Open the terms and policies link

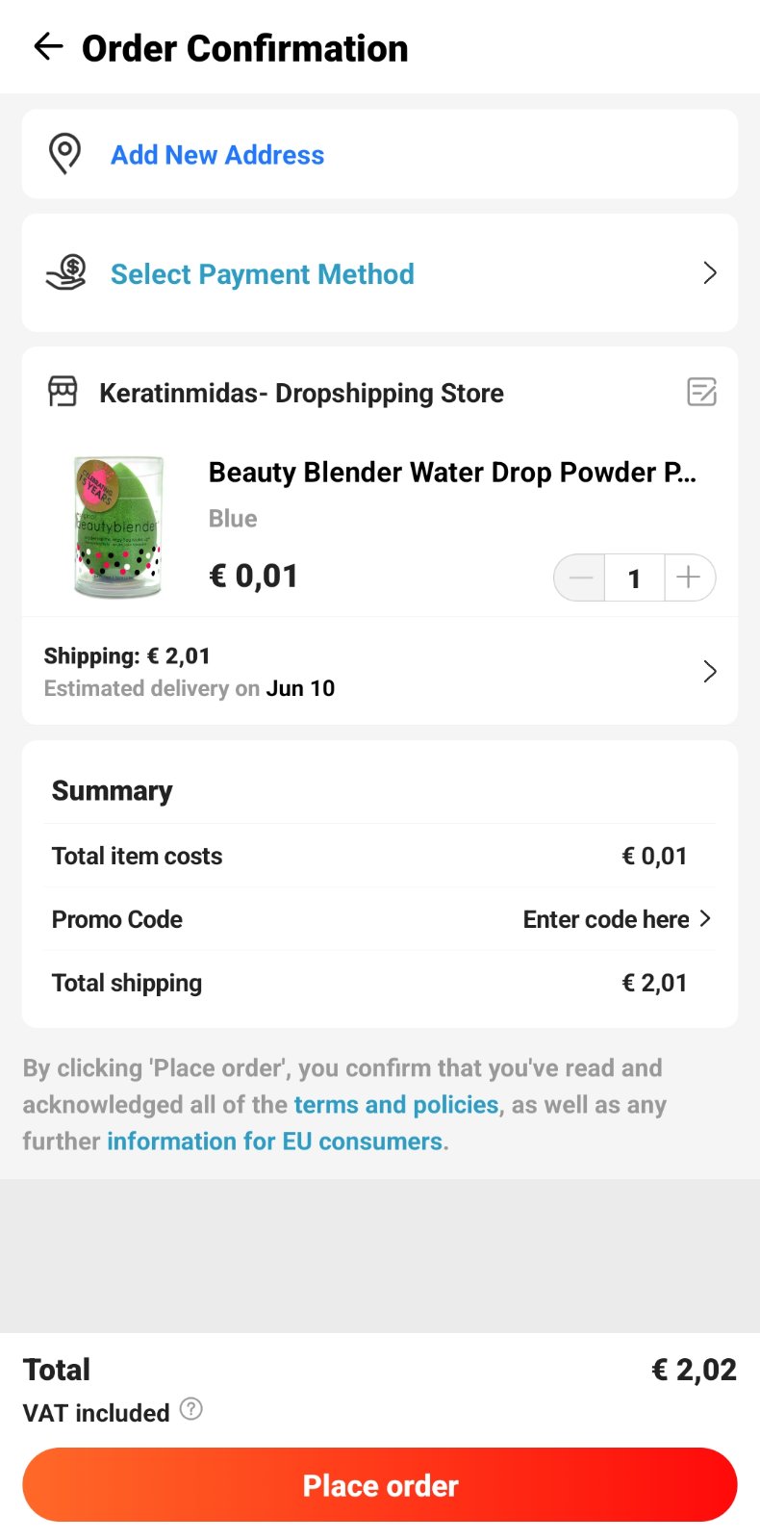click(x=396, y=1104)
